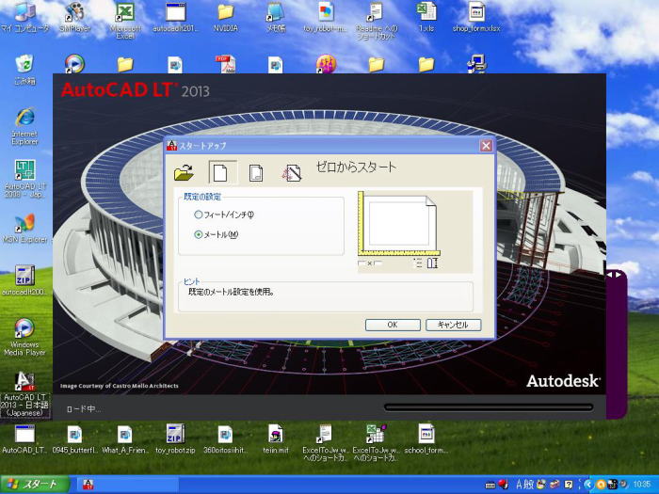This screenshot has height=494, width=659.
Task: Click the 10:35 clock in system tray
Action: coord(642,485)
